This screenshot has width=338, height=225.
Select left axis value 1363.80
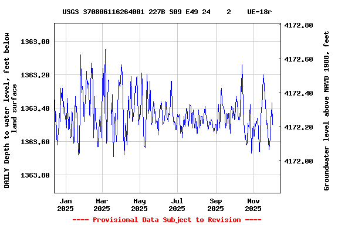35,175
